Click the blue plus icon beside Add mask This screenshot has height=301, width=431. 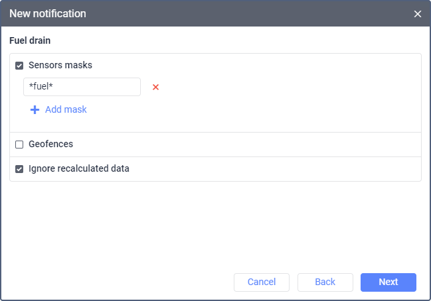click(35, 109)
